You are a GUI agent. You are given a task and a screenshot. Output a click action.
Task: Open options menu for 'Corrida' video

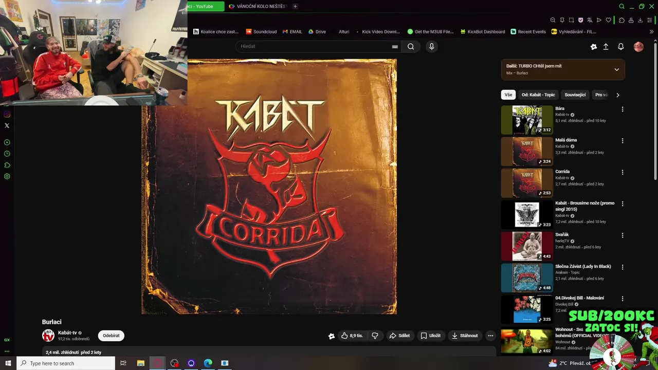click(623, 173)
